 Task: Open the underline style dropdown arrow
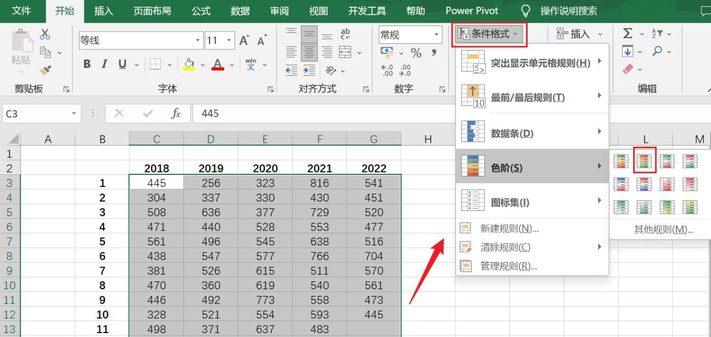click(x=137, y=65)
